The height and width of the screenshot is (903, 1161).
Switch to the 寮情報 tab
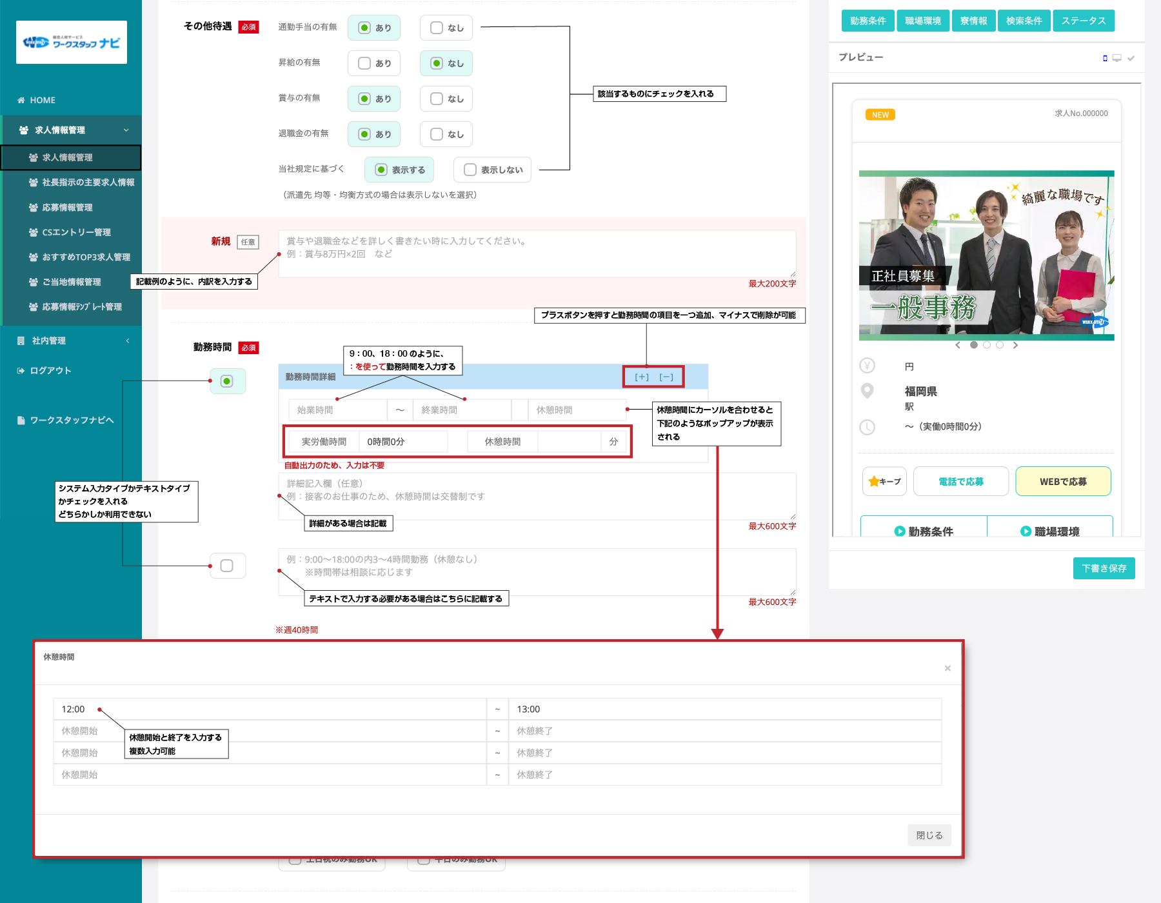[x=973, y=21]
